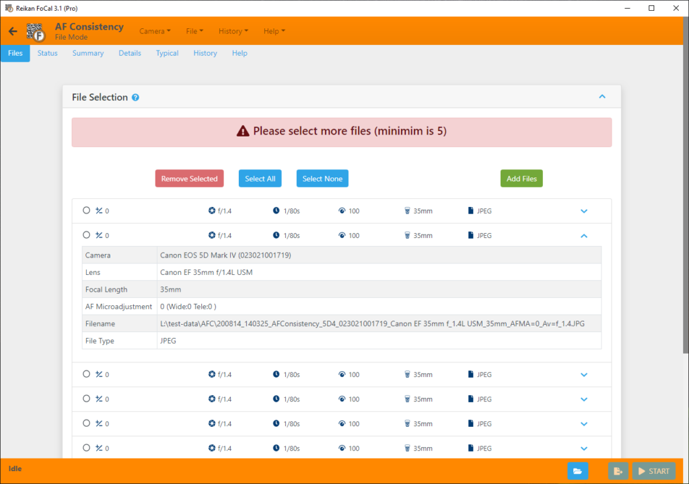Viewport: 689px width, 484px height.
Task: Open the Help dropdown menu in the orange header
Action: pos(275,31)
